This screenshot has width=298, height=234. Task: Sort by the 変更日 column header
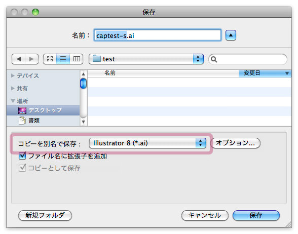tap(265, 73)
